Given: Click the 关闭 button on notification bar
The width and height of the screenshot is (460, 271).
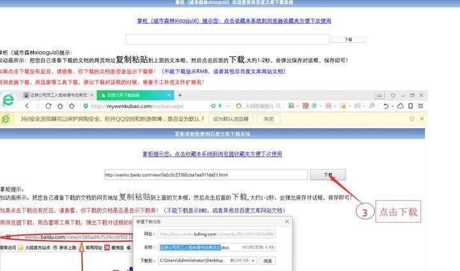Looking at the screenshot, I should [x=268, y=119].
